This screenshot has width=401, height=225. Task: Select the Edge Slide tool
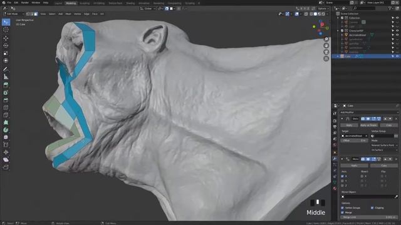(6, 145)
